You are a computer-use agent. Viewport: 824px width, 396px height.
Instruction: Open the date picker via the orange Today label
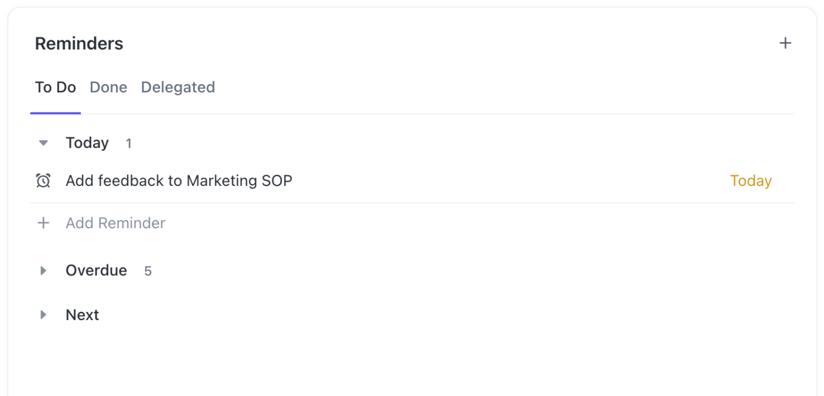coord(750,181)
